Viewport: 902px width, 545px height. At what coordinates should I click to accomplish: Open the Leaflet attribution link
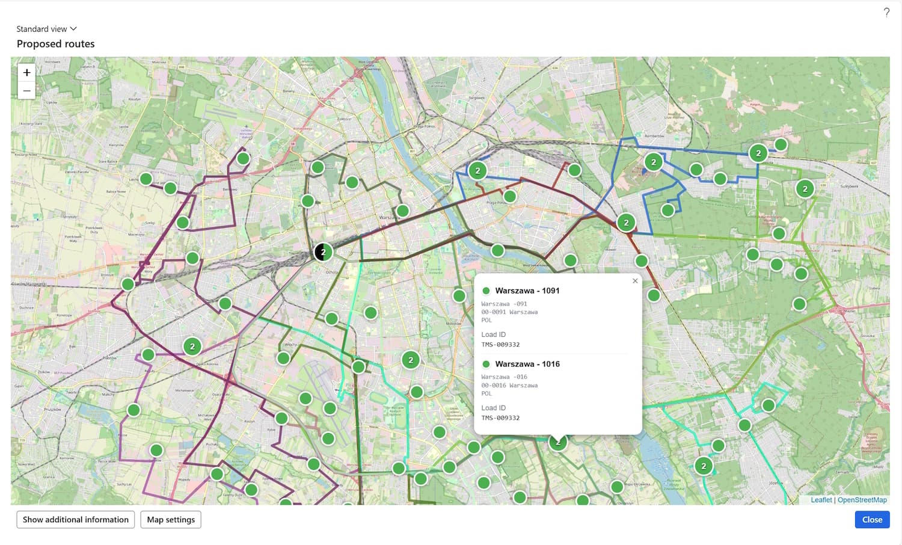[x=821, y=500]
